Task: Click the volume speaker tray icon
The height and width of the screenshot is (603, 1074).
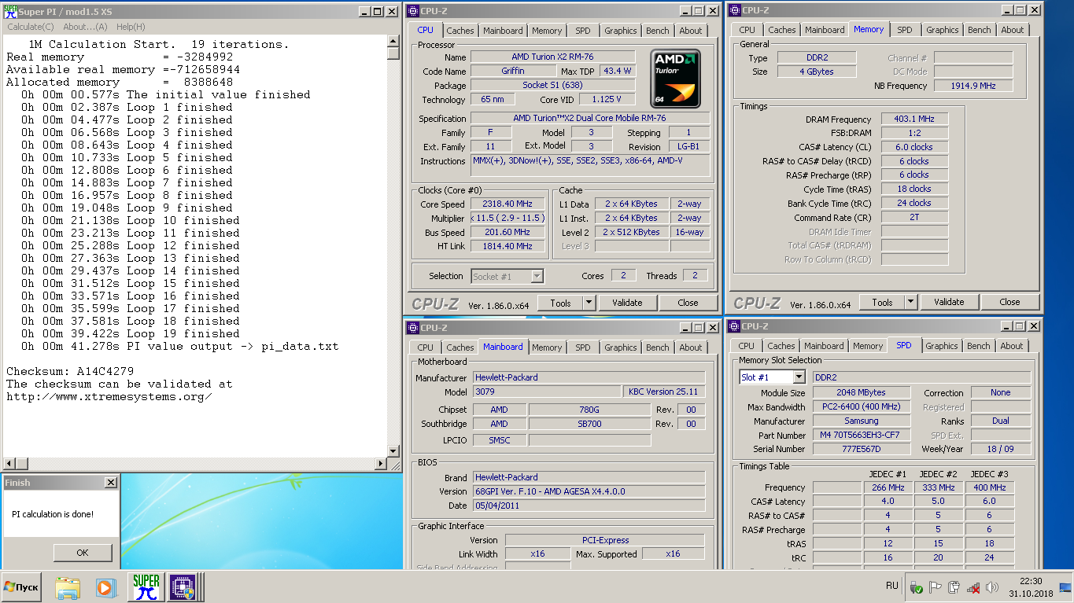Action: pyautogui.click(x=992, y=587)
